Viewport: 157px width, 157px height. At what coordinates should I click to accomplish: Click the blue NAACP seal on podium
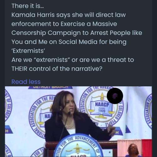(78, 147)
